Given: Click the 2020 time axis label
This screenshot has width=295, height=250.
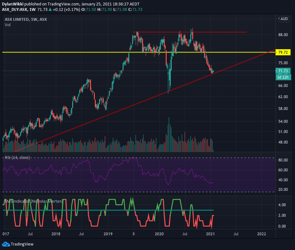Looking at the screenshot, I should [159, 234].
